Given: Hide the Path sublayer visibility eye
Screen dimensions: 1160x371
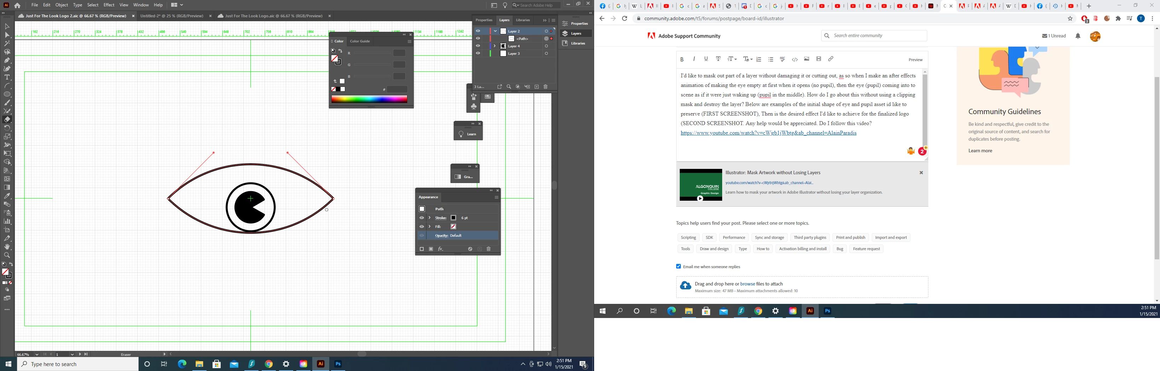Looking at the screenshot, I should 478,39.
